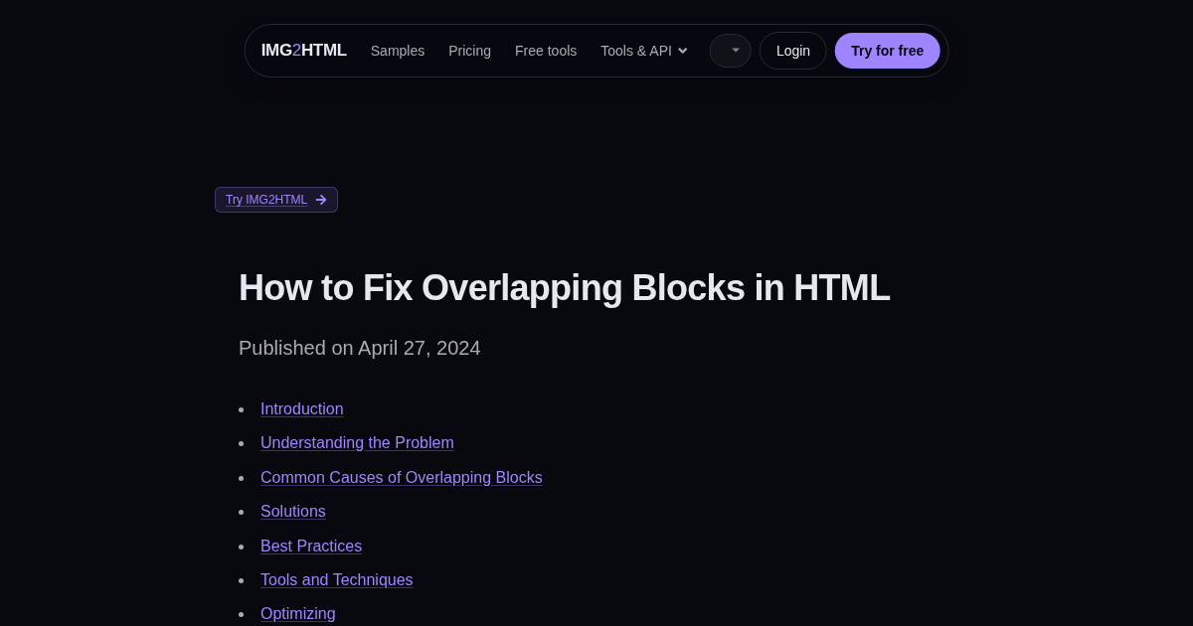Screen dimensions: 1193x626
Task: Click the Try for free button
Action: pyautogui.click(x=887, y=51)
